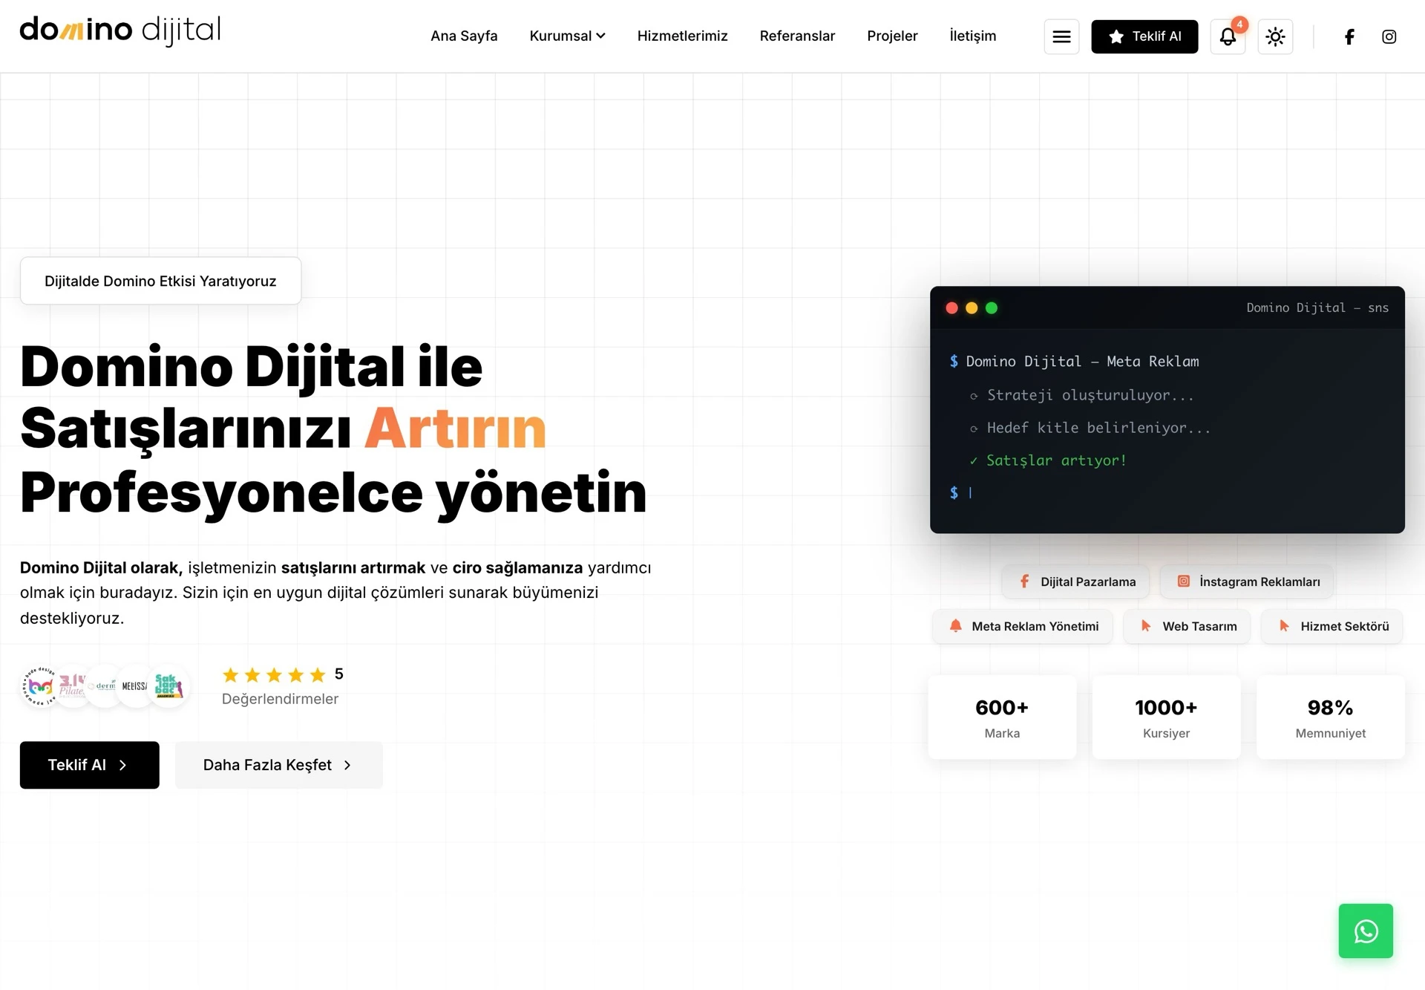Click the 3.14 Pilates client logo
1425x990 pixels.
(x=72, y=686)
